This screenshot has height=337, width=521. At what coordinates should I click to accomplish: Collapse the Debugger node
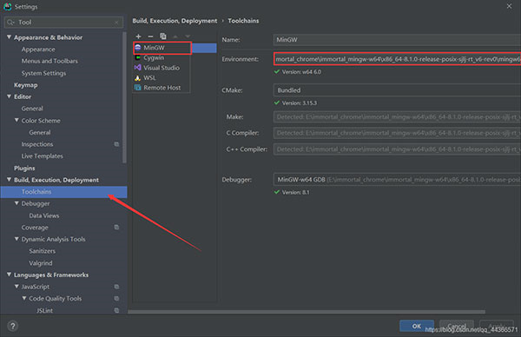[16, 203]
